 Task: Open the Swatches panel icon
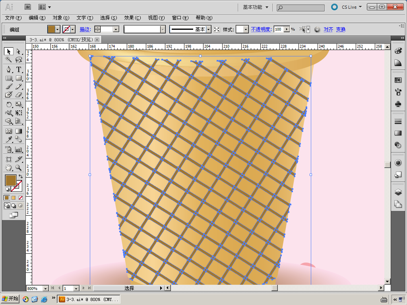tap(398, 80)
